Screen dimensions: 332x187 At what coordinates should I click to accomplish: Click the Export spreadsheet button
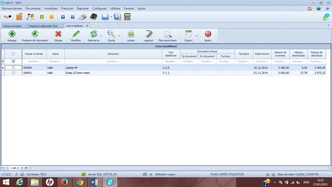pyautogui.click(x=188, y=36)
